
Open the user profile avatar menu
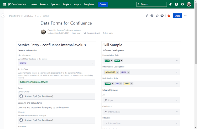[x=189, y=4]
